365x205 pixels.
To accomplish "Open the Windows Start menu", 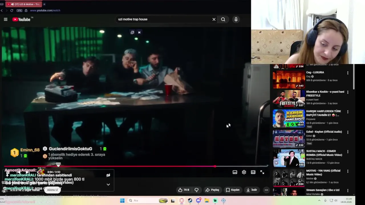I will click(122, 201).
